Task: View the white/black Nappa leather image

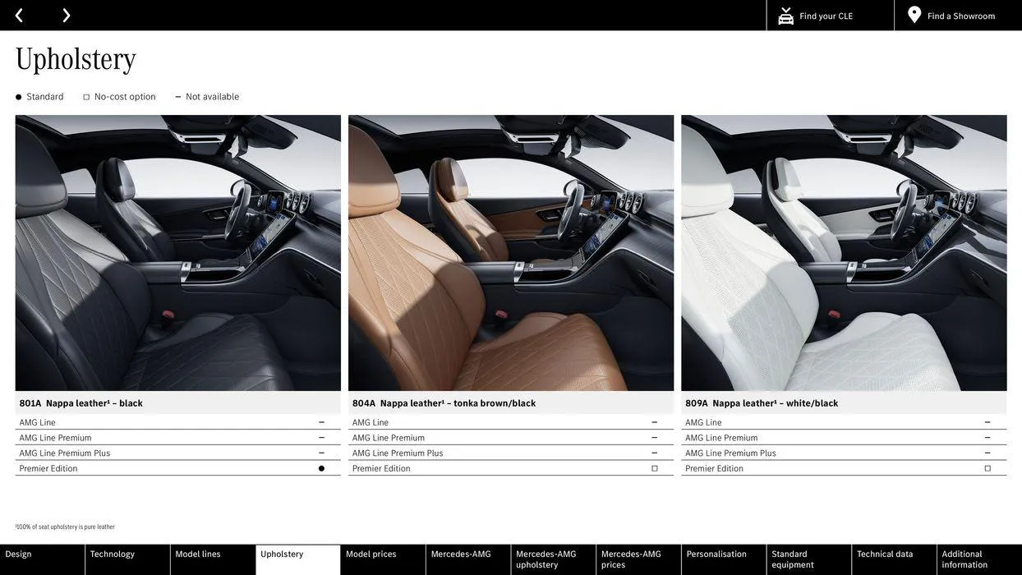Action: pyautogui.click(x=844, y=253)
